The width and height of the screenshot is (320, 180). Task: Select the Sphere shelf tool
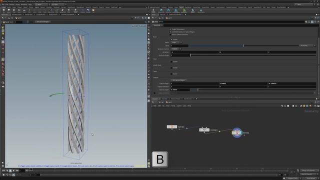tap(9, 10)
